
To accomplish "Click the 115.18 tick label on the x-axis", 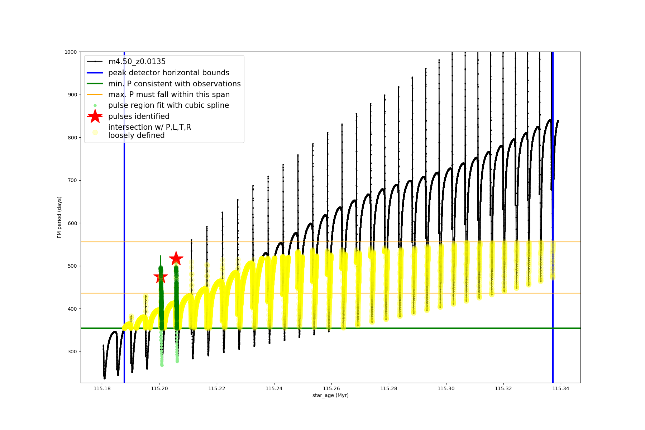I will click(x=102, y=388).
